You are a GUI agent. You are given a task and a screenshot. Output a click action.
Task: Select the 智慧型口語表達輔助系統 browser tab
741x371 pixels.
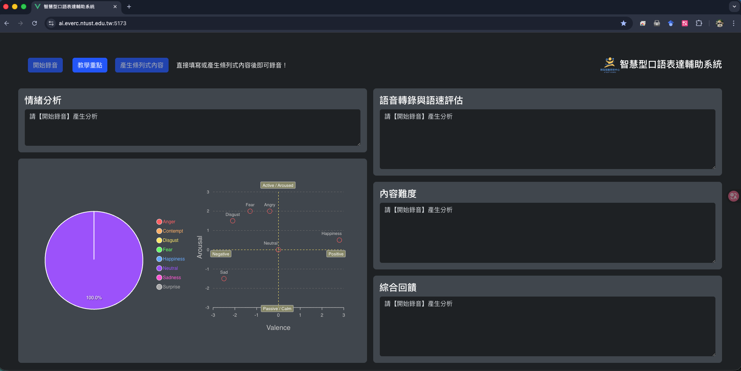click(69, 7)
